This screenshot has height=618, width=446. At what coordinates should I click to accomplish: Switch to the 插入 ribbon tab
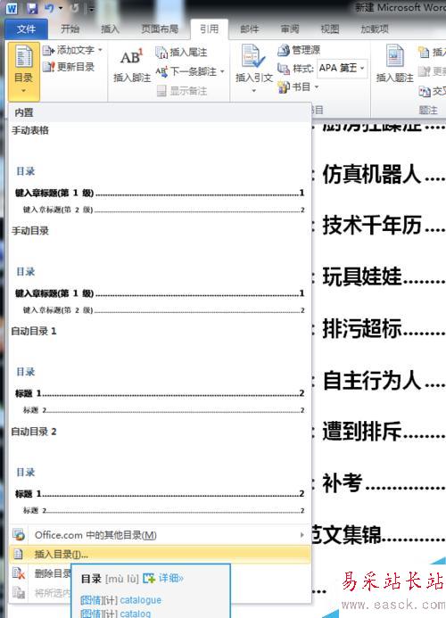(110, 29)
